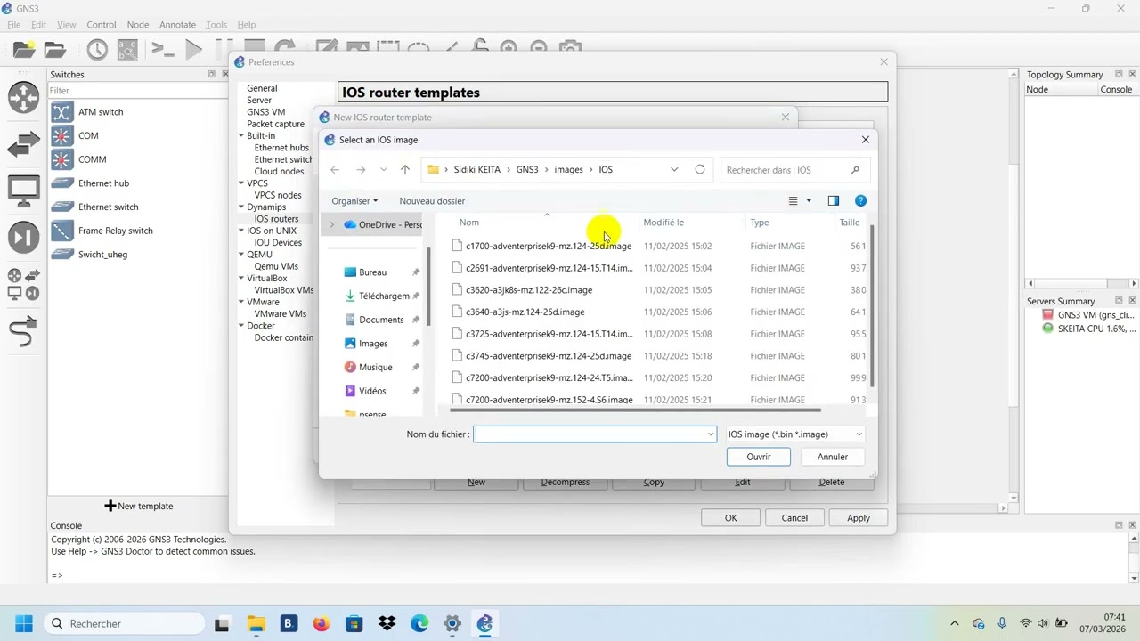This screenshot has width=1140, height=641.
Task: Collapse the QEMU tree section in Preferences
Action: pyautogui.click(x=241, y=255)
